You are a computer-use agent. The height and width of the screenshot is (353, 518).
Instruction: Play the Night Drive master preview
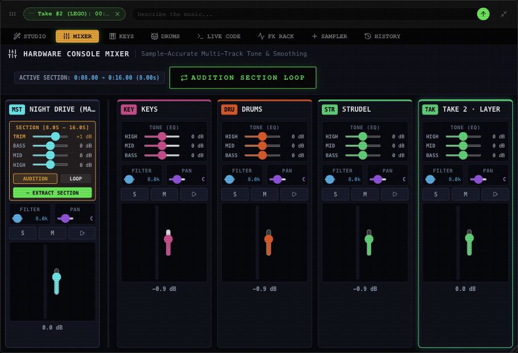click(82, 233)
